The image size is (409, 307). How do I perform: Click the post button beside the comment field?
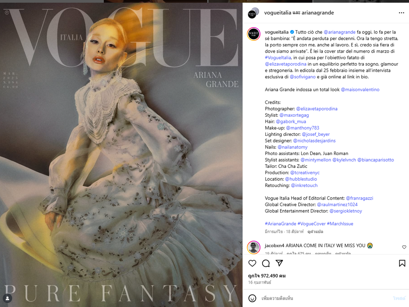point(399,298)
